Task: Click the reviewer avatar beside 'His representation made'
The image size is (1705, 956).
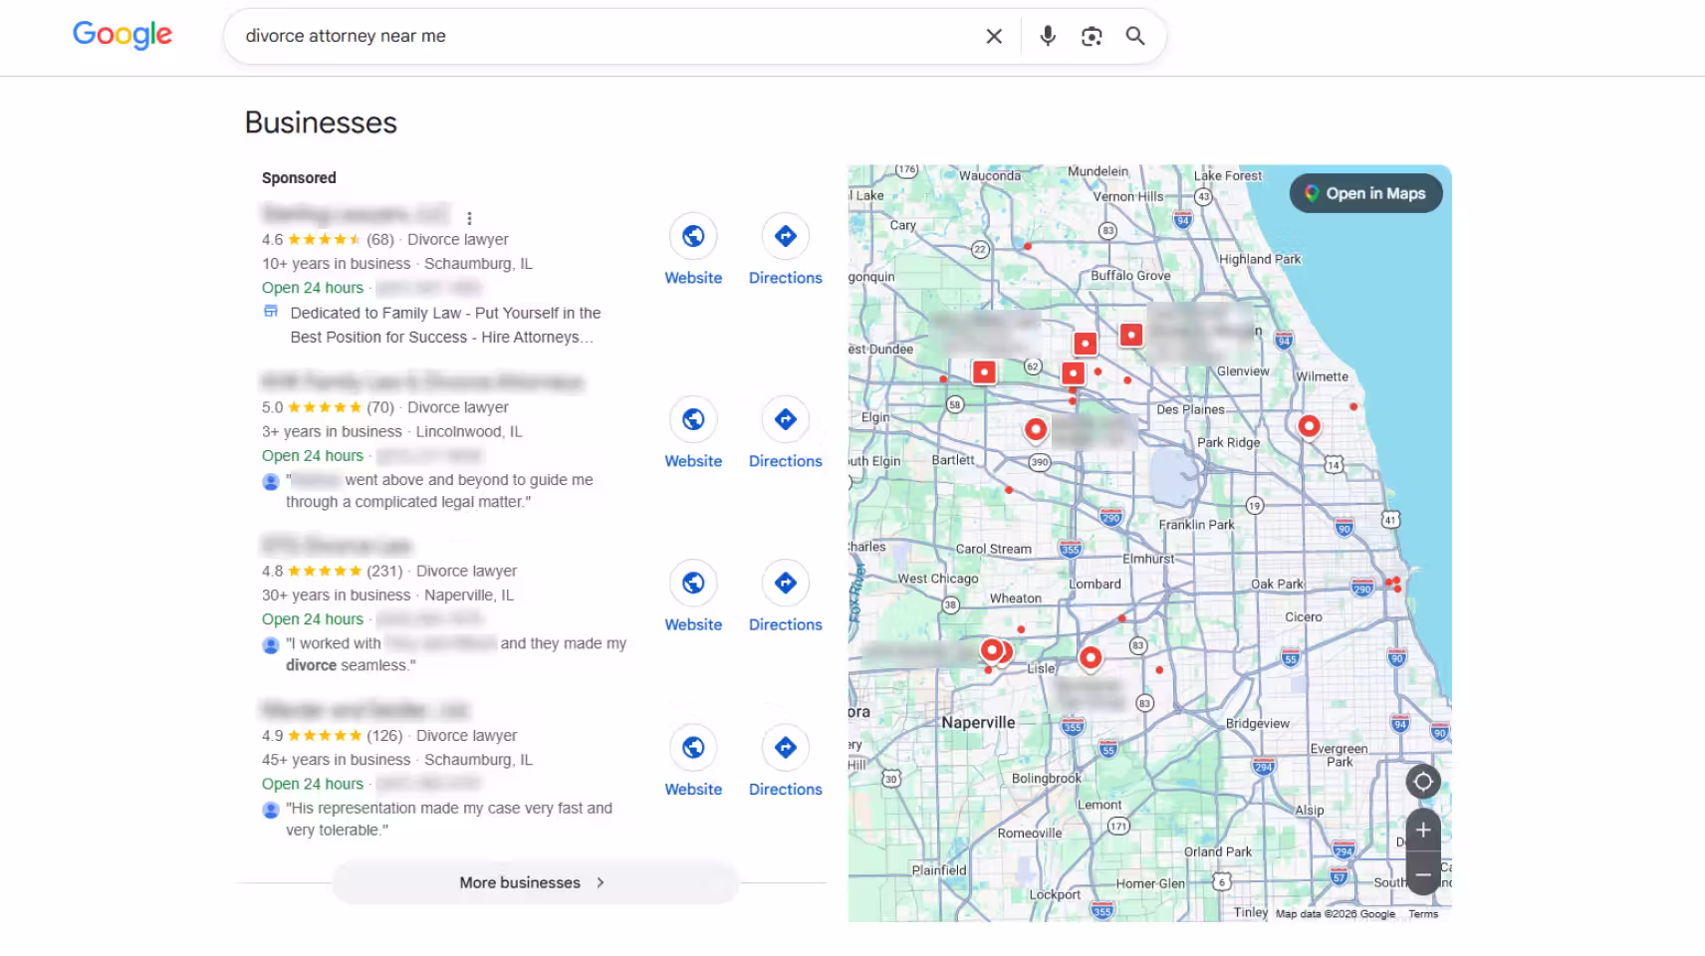Action: point(270,810)
